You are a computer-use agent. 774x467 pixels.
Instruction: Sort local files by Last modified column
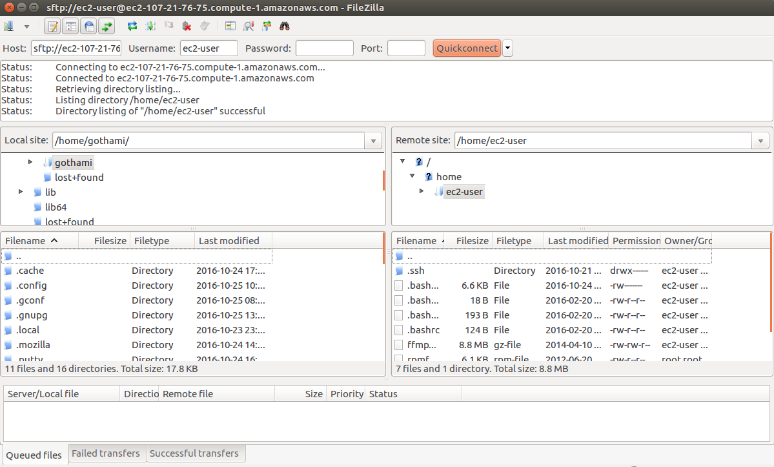pyautogui.click(x=233, y=241)
